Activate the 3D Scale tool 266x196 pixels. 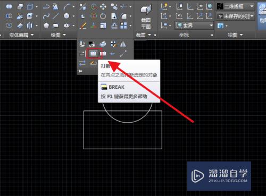pyautogui.click(x=94, y=25)
